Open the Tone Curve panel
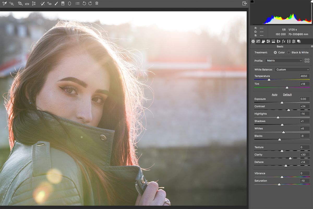Image resolution: width=313 pixels, height=209 pixels. point(258,41)
